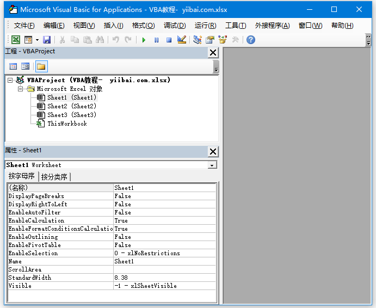
Task: Stop execution with the Reset square icon
Action: pos(169,40)
